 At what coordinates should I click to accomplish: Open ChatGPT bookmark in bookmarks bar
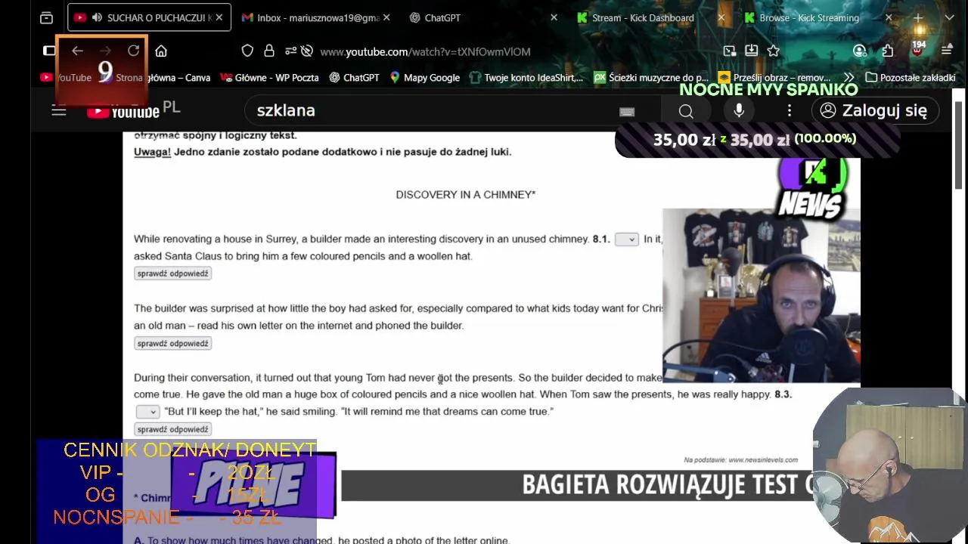(x=354, y=77)
